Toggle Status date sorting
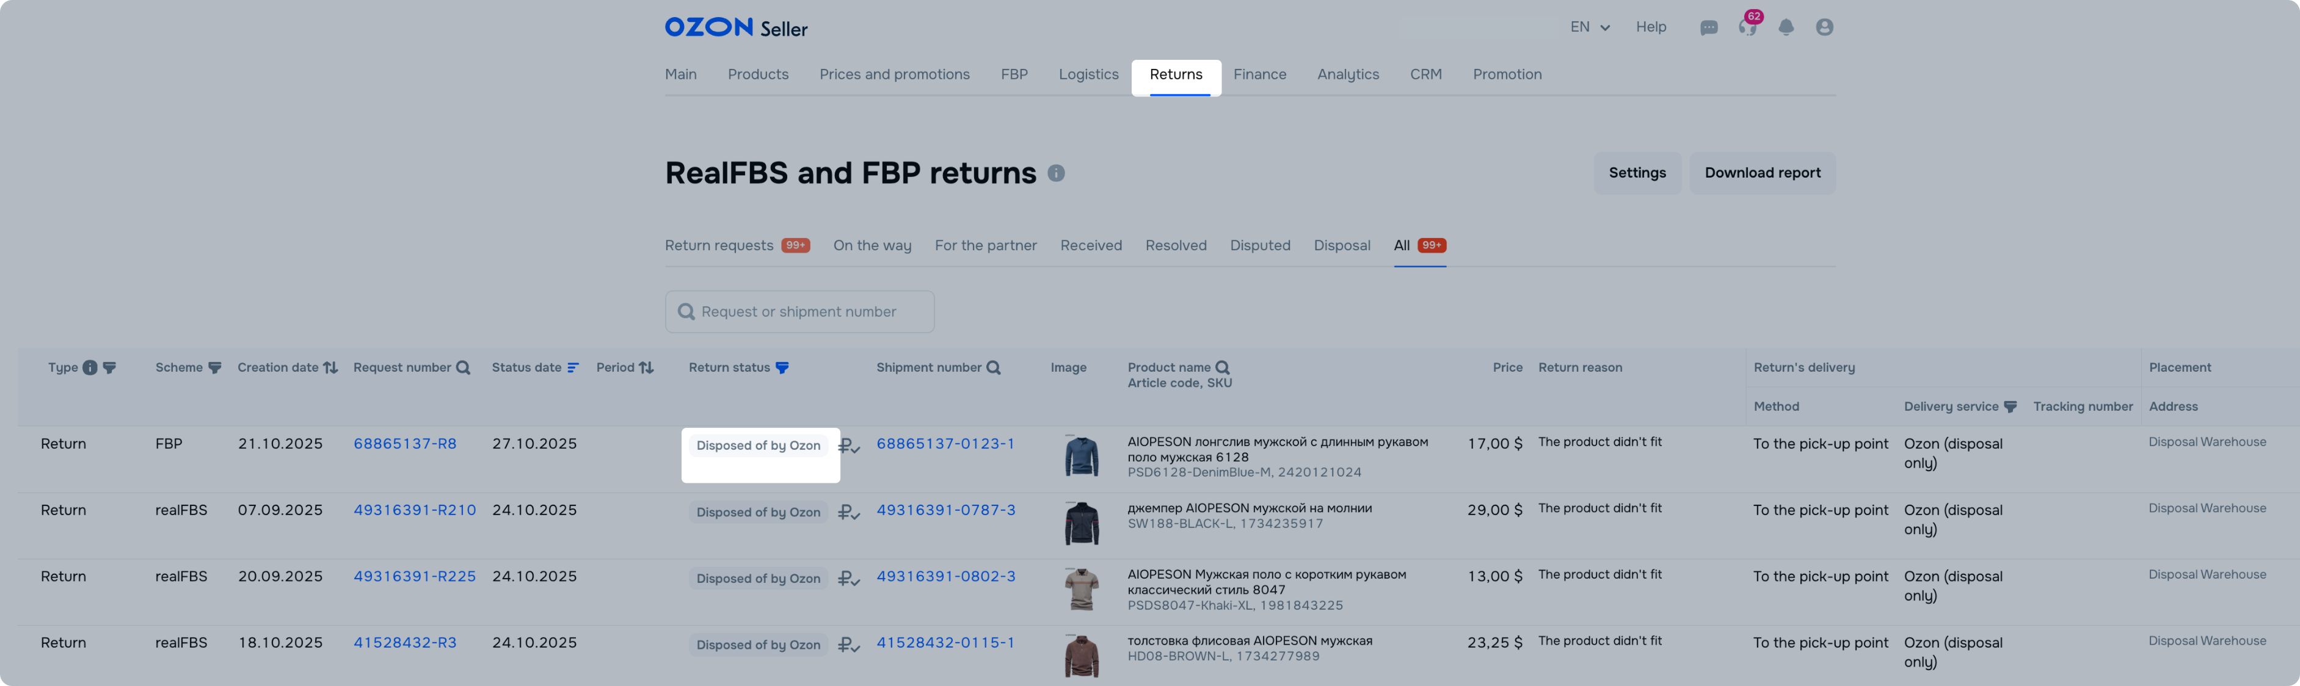This screenshot has height=686, width=2300. (x=572, y=367)
